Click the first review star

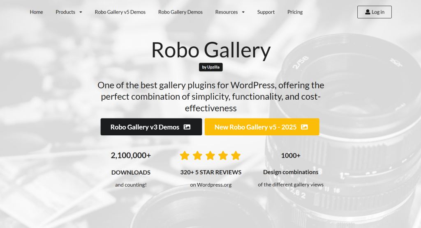[x=185, y=155]
